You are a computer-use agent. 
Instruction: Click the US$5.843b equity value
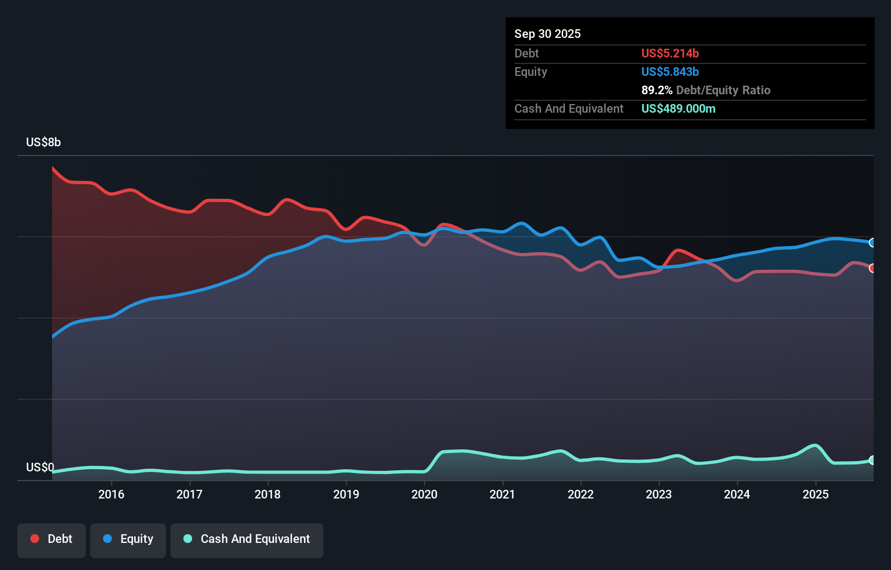670,72
